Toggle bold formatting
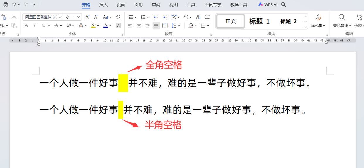364x168 pixels. point(26,26)
